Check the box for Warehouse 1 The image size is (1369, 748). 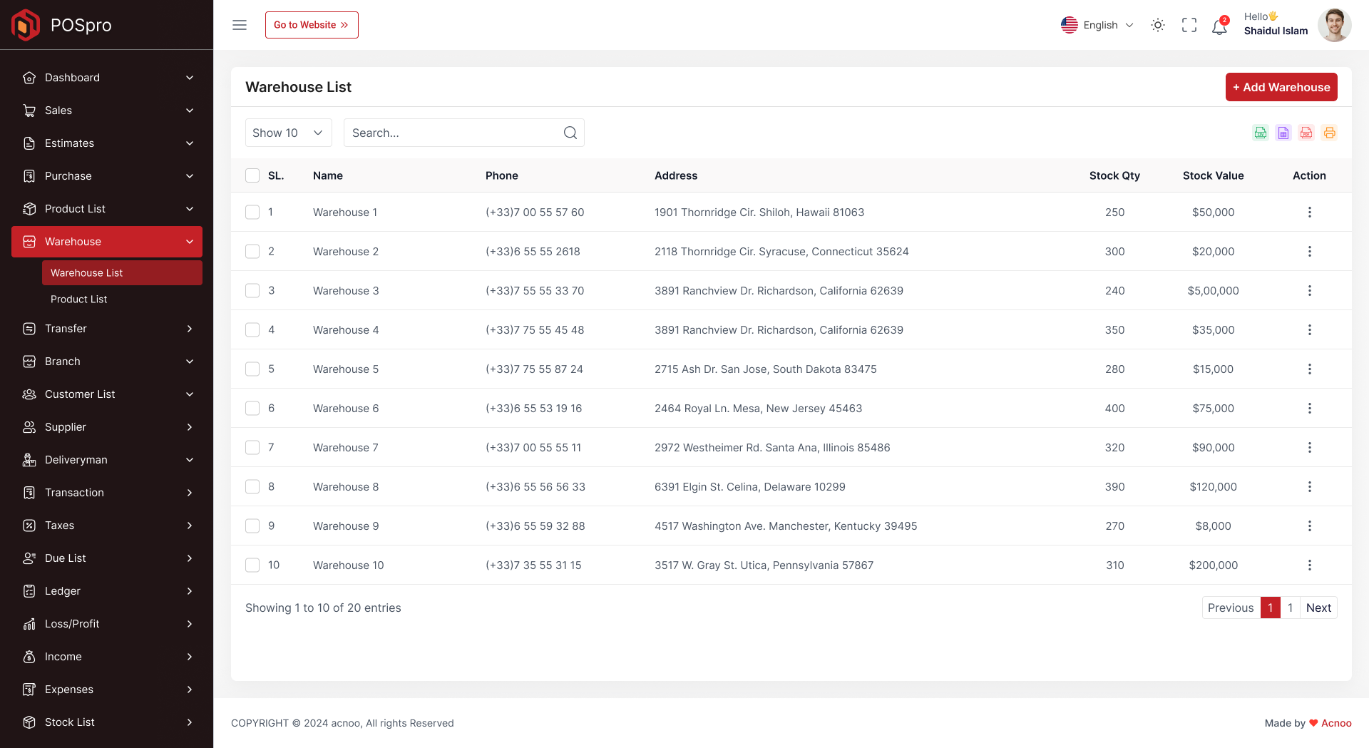pos(252,212)
